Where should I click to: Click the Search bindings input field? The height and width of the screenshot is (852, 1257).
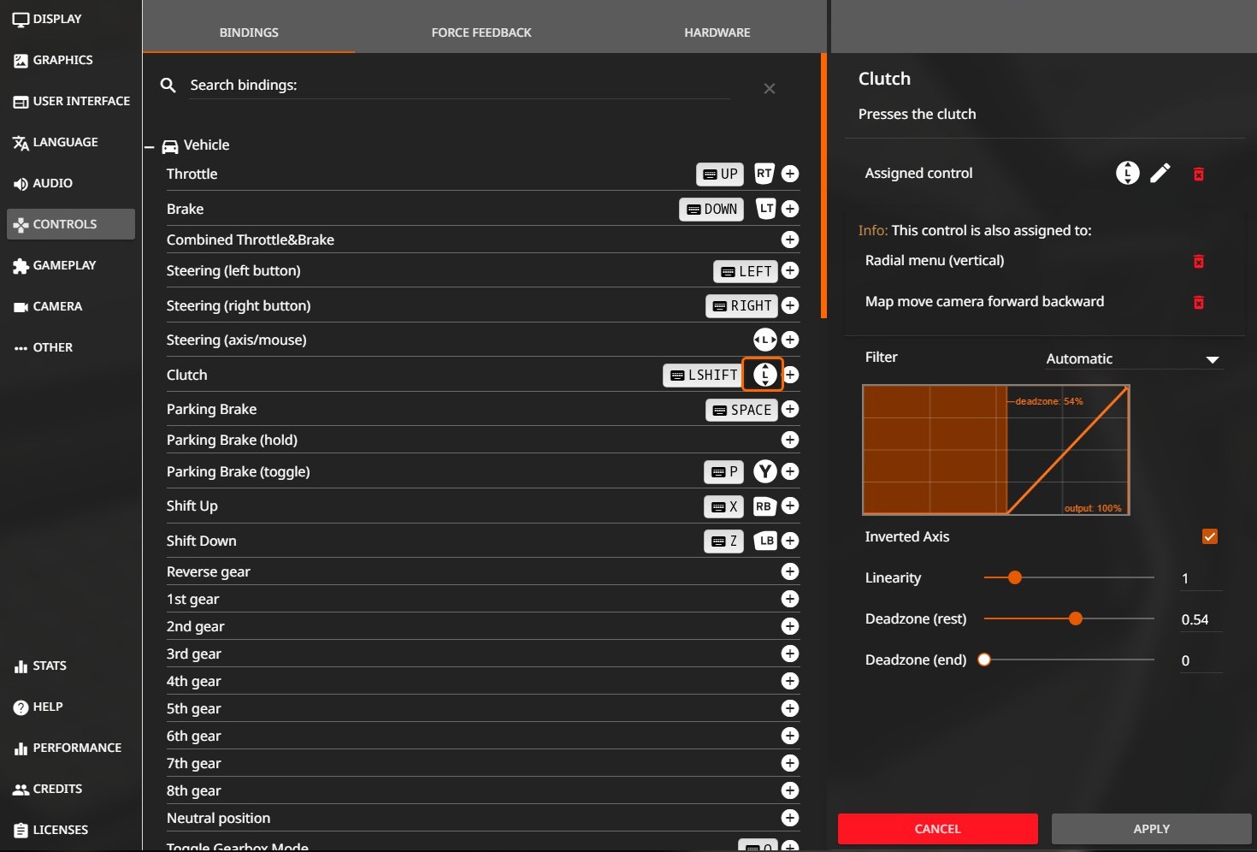459,86
